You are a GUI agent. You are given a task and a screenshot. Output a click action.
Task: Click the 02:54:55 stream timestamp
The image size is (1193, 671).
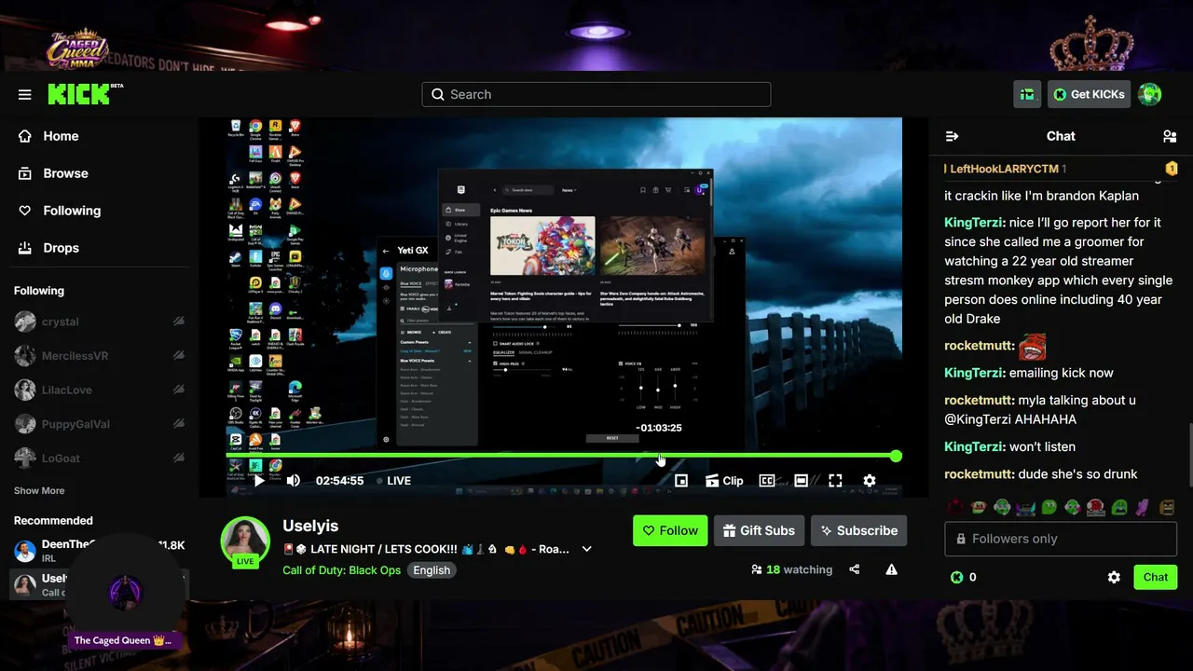[x=339, y=481]
